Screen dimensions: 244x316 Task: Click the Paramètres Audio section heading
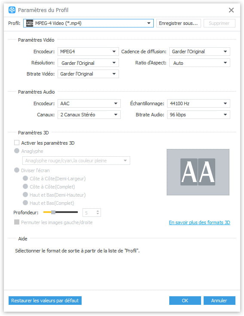coord(36,92)
